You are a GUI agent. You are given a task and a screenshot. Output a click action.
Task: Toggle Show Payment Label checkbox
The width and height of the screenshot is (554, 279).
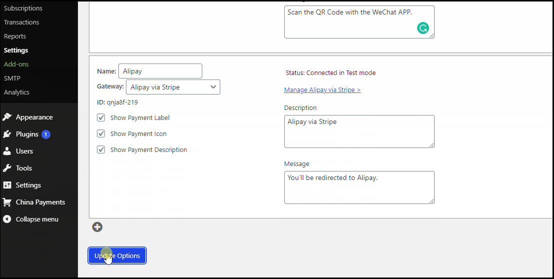(x=101, y=117)
